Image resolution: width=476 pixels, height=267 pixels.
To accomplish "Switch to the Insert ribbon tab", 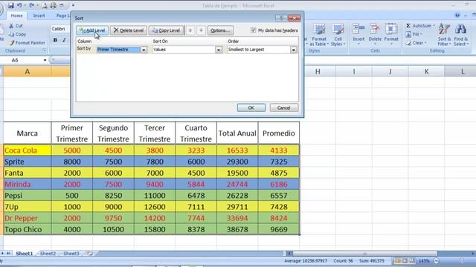I will click(39, 16).
